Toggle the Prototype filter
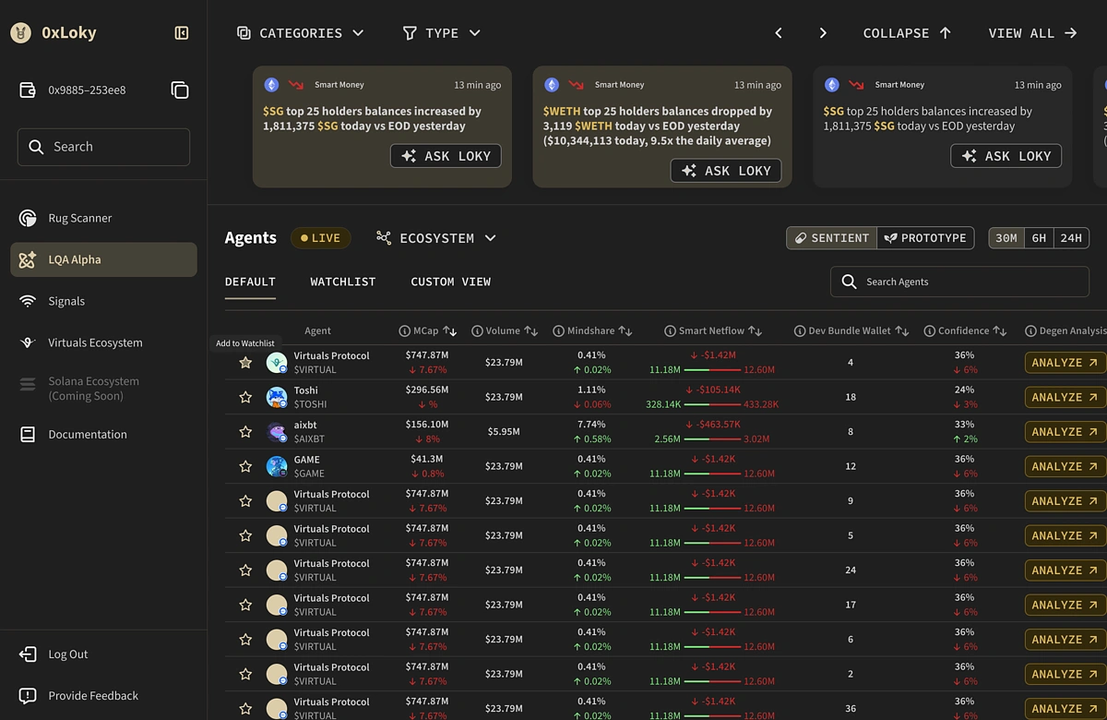The width and height of the screenshot is (1107, 720). (925, 238)
